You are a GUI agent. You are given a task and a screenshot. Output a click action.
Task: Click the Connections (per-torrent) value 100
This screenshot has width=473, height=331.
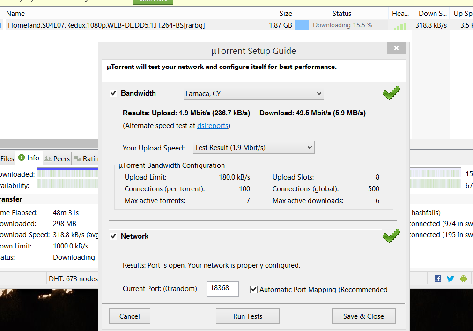pyautogui.click(x=244, y=189)
